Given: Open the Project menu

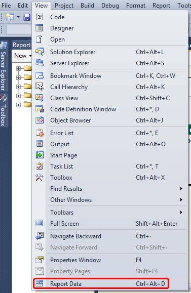Looking at the screenshot, I should (x=64, y=6).
